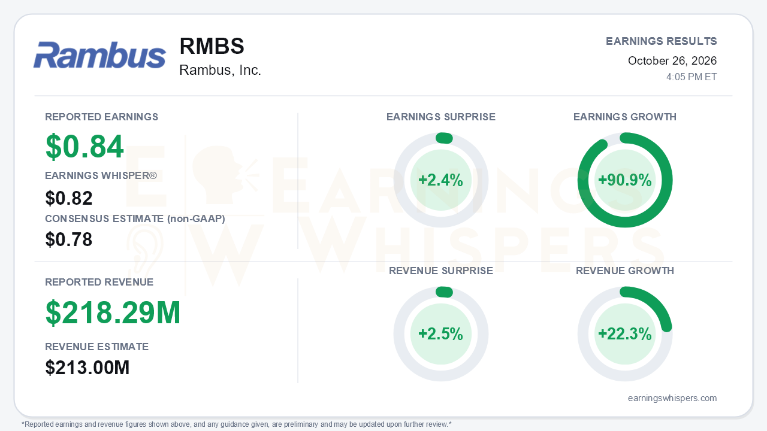Select the $213.00M revenue estimate
The height and width of the screenshot is (431, 767).
87,368
